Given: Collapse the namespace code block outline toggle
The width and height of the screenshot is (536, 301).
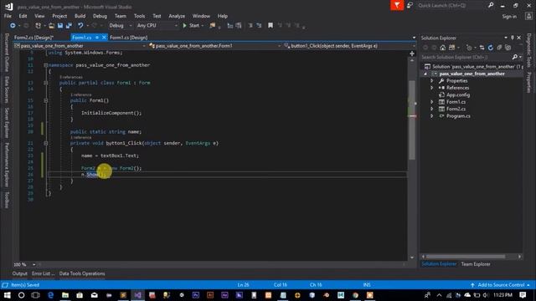Looking at the screenshot, I should 45,65.
